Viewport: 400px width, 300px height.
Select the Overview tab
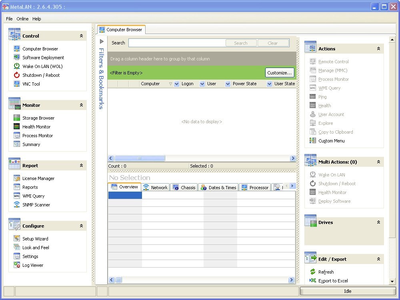[124, 187]
